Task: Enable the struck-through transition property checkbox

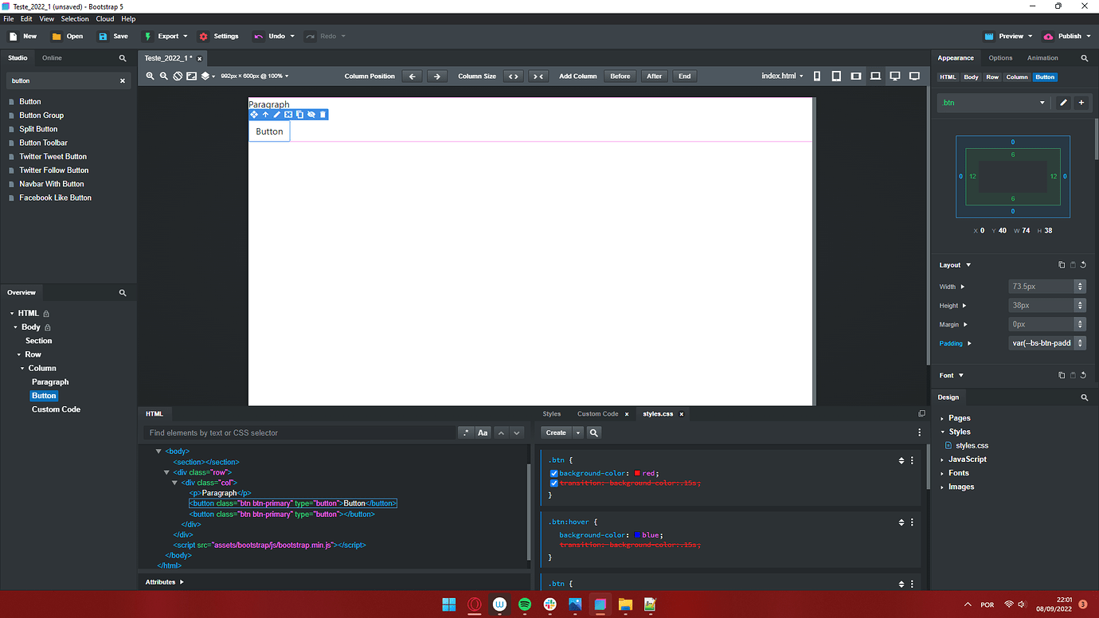Action: [554, 483]
